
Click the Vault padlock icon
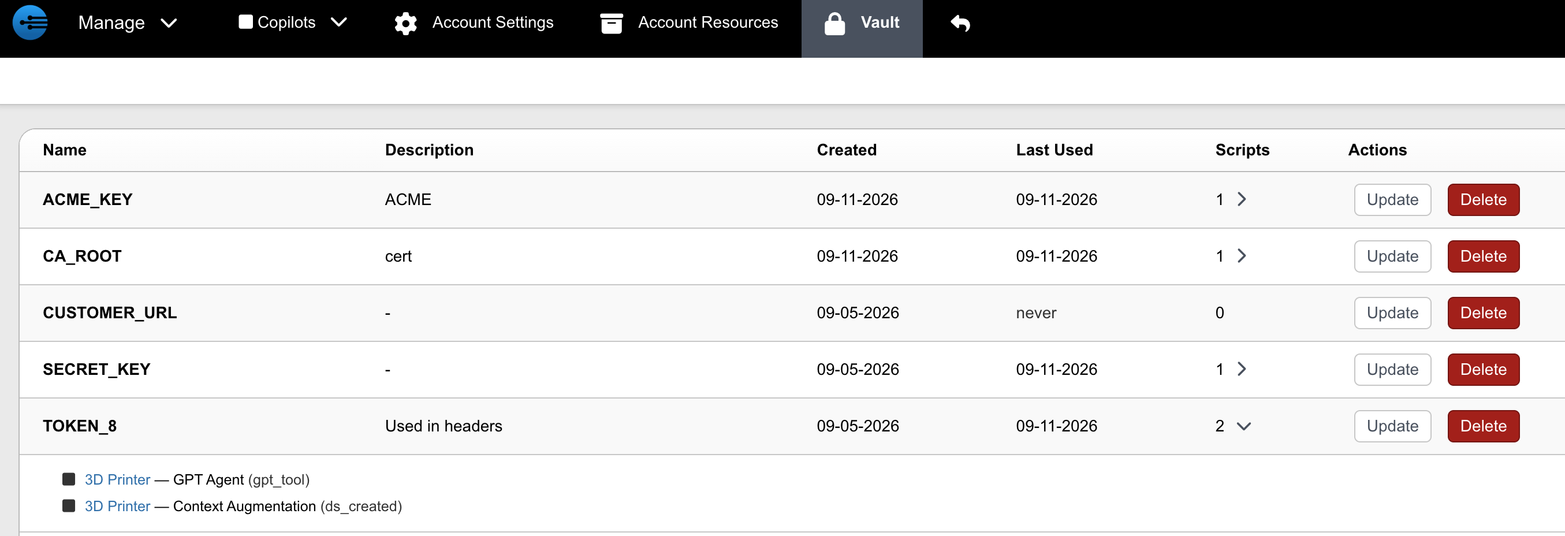click(x=834, y=23)
